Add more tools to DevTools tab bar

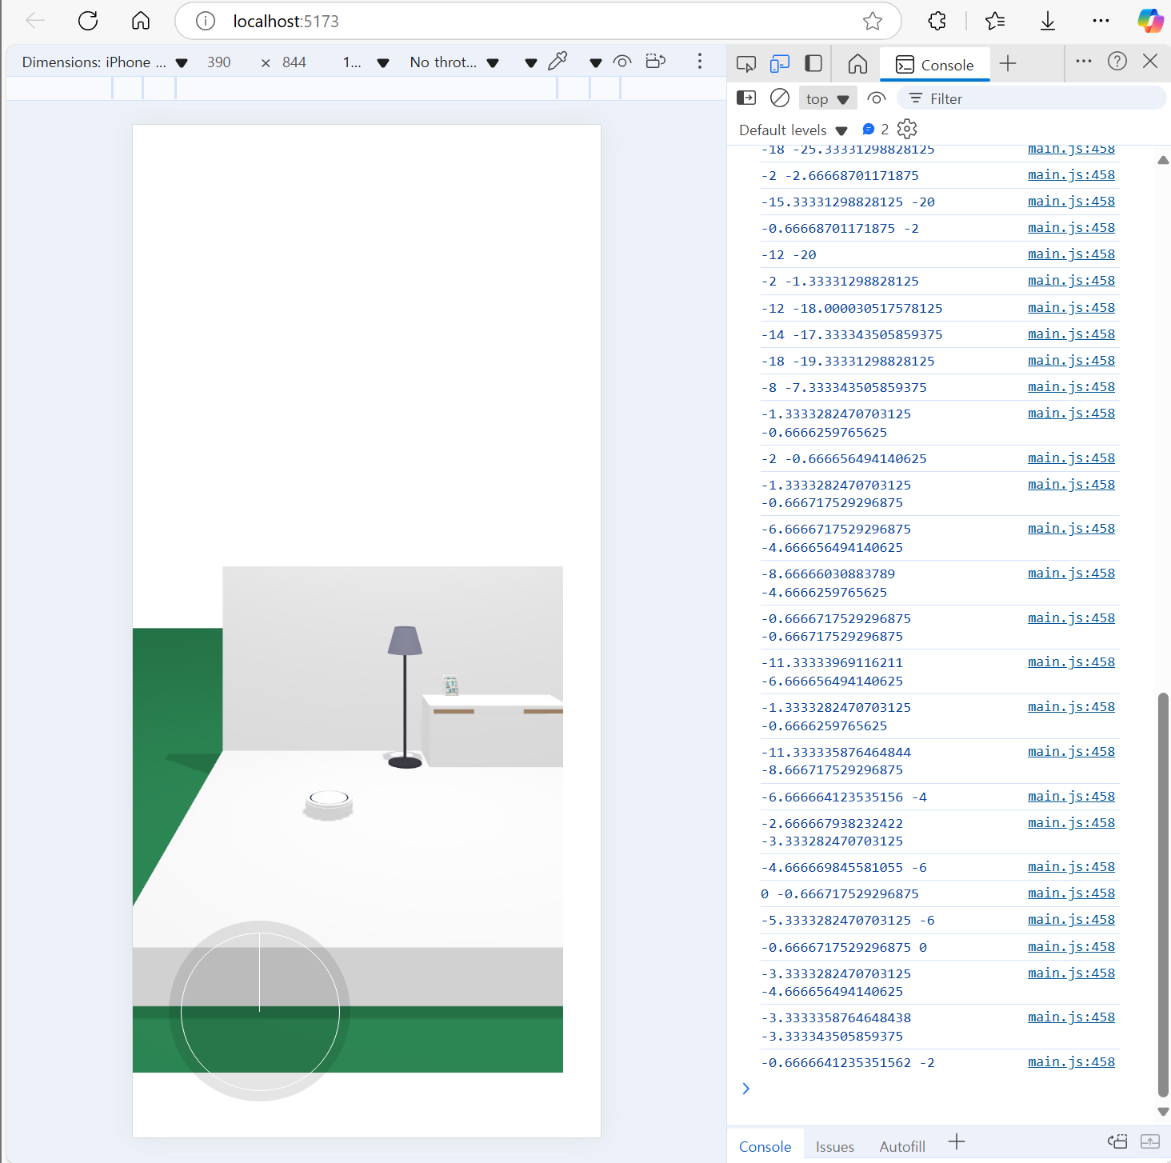coord(1008,63)
